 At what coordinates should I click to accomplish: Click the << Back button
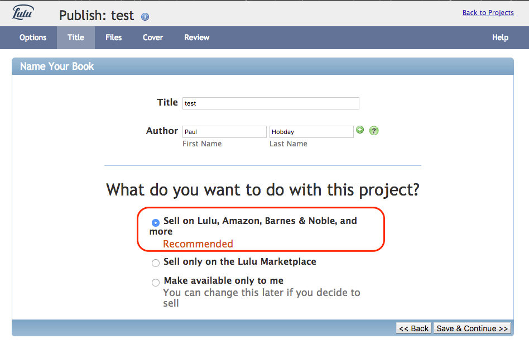pyautogui.click(x=413, y=328)
